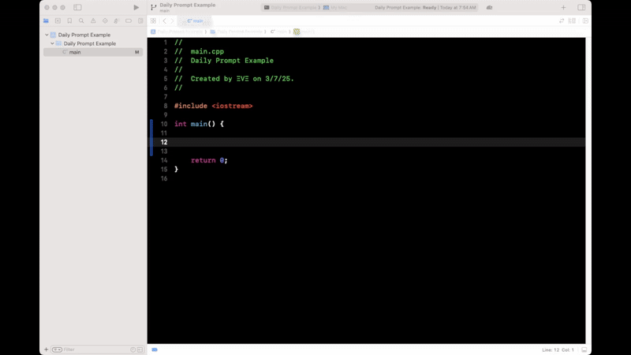
Task: Toggle the navigator sidebar panel
Action: [x=77, y=8]
